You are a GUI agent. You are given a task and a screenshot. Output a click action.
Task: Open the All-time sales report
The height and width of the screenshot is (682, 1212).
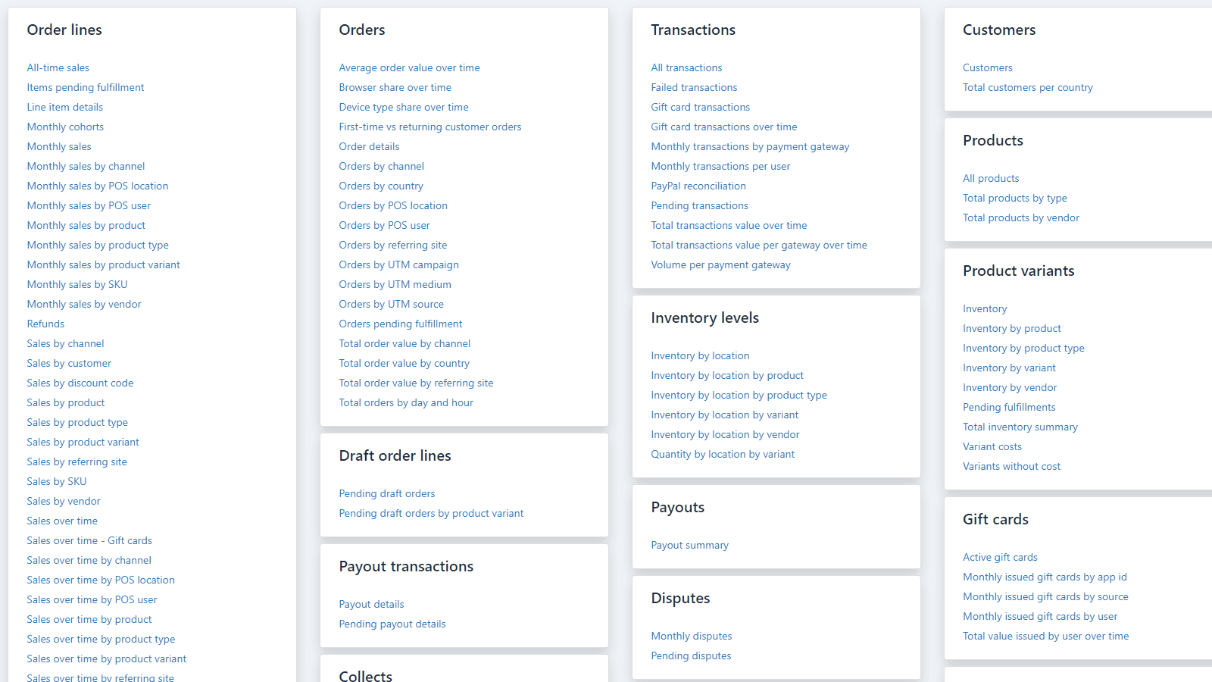tap(58, 67)
